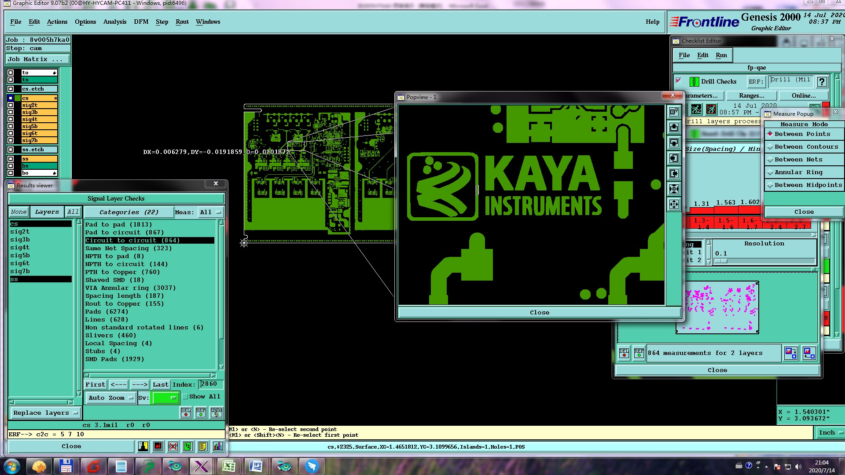
Task: Open the Analysis menu
Action: (114, 22)
